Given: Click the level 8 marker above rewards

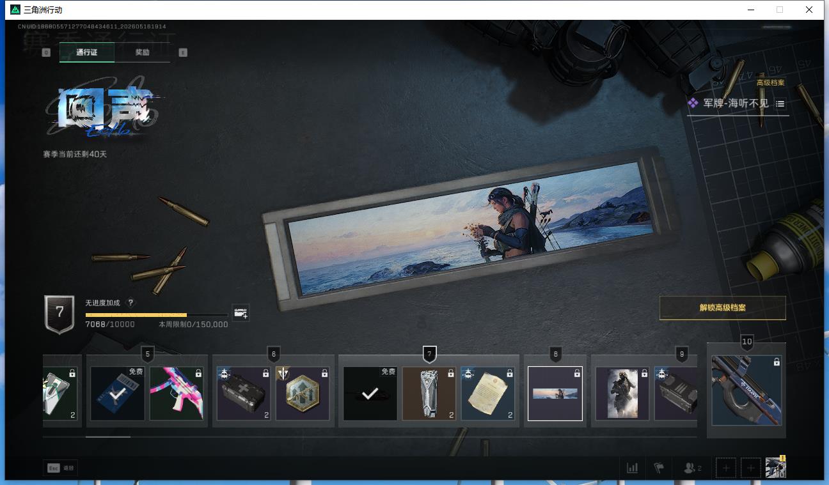Looking at the screenshot, I should (555, 354).
